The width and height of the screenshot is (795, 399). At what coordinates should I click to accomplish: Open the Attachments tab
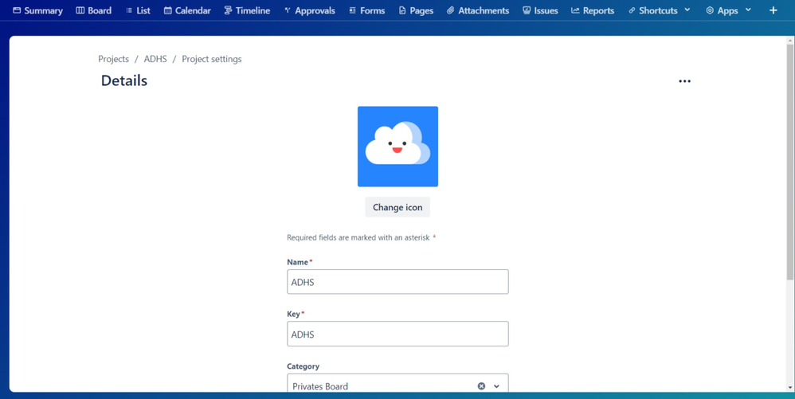tap(478, 10)
